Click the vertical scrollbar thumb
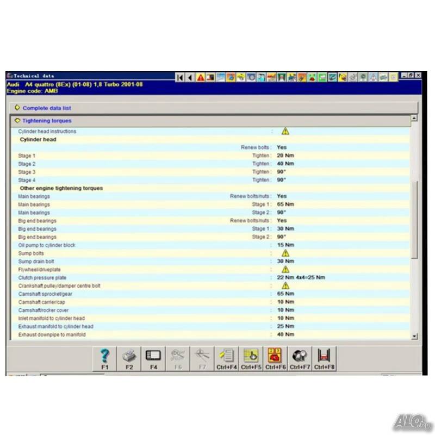 click(414, 220)
